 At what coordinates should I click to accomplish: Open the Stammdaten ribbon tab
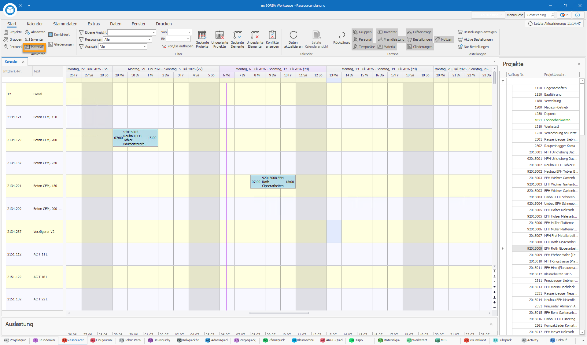click(x=65, y=24)
